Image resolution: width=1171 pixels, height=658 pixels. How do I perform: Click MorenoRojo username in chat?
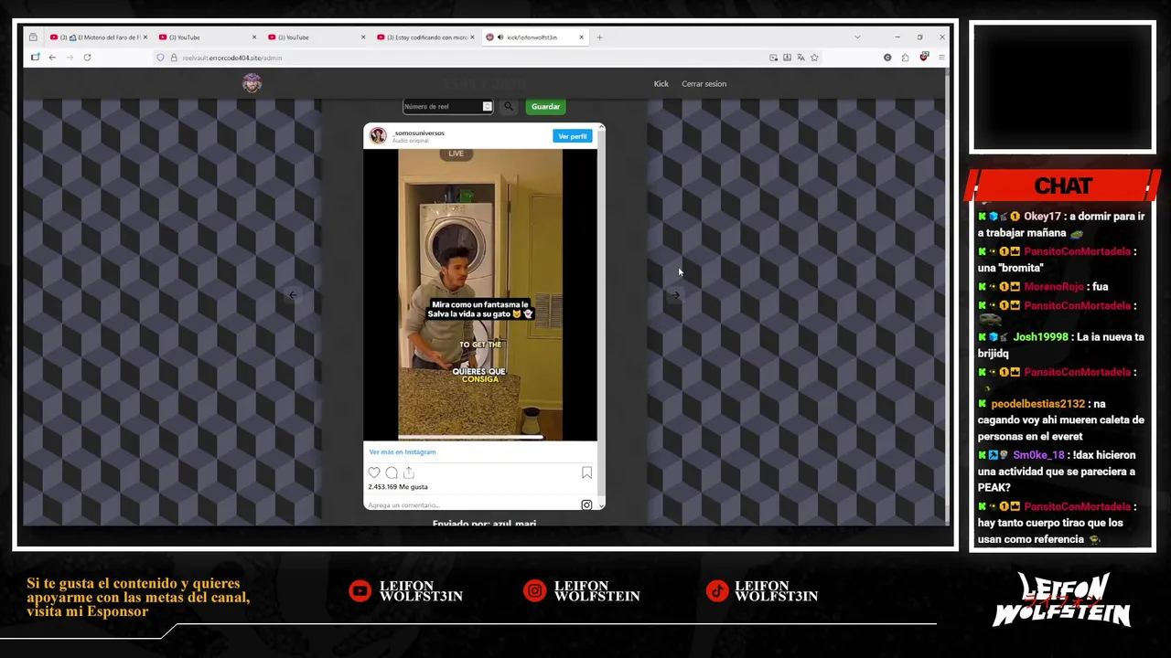click(x=1053, y=287)
